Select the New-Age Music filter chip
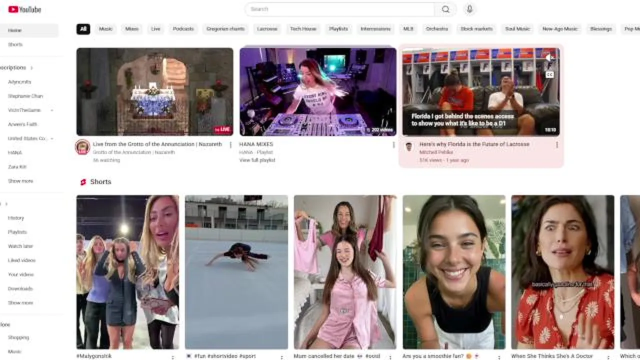This screenshot has height=360, width=640. [x=560, y=29]
